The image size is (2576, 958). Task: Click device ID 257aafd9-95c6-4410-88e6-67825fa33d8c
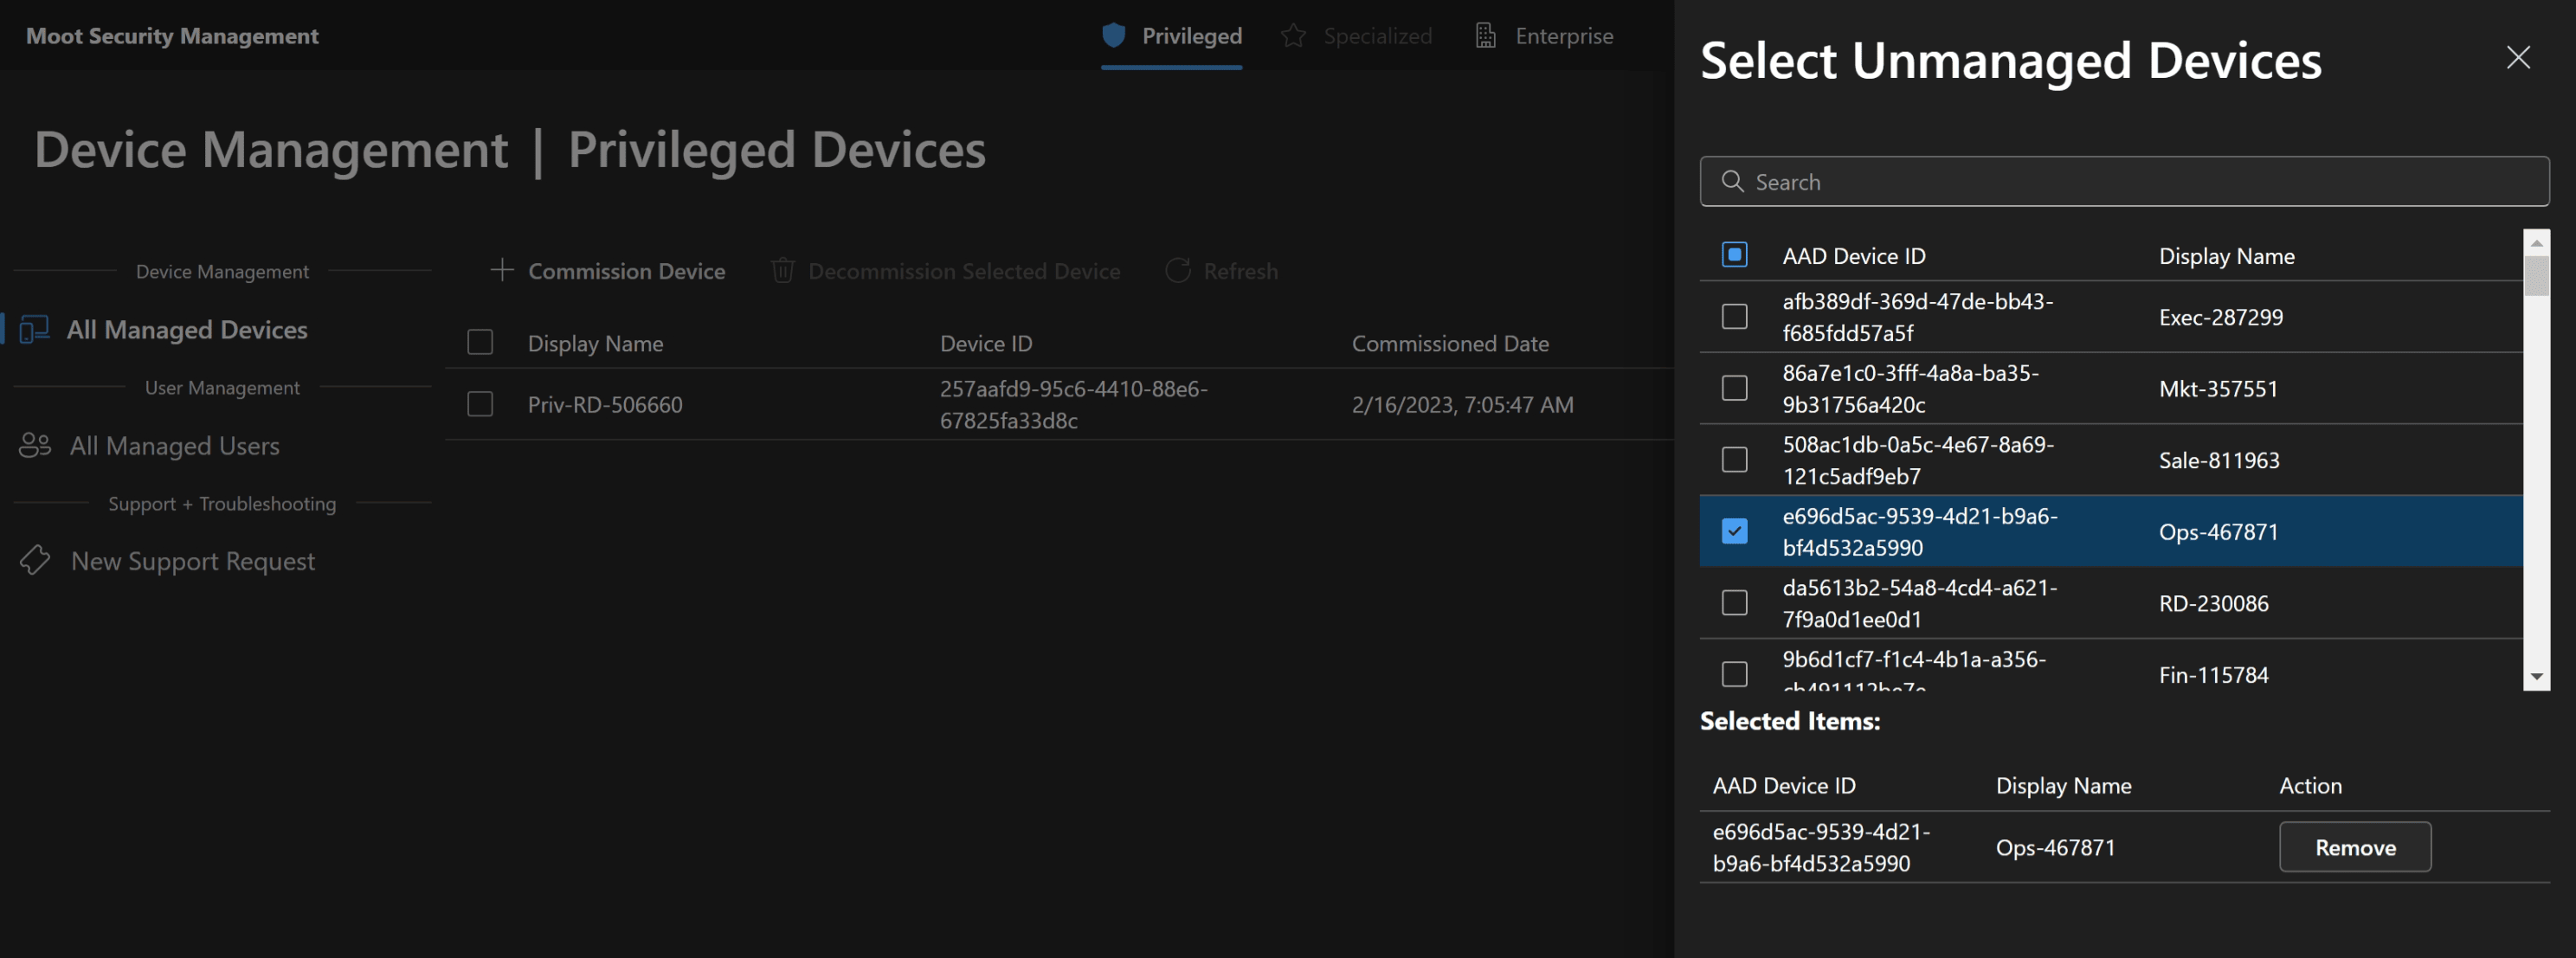point(1073,404)
